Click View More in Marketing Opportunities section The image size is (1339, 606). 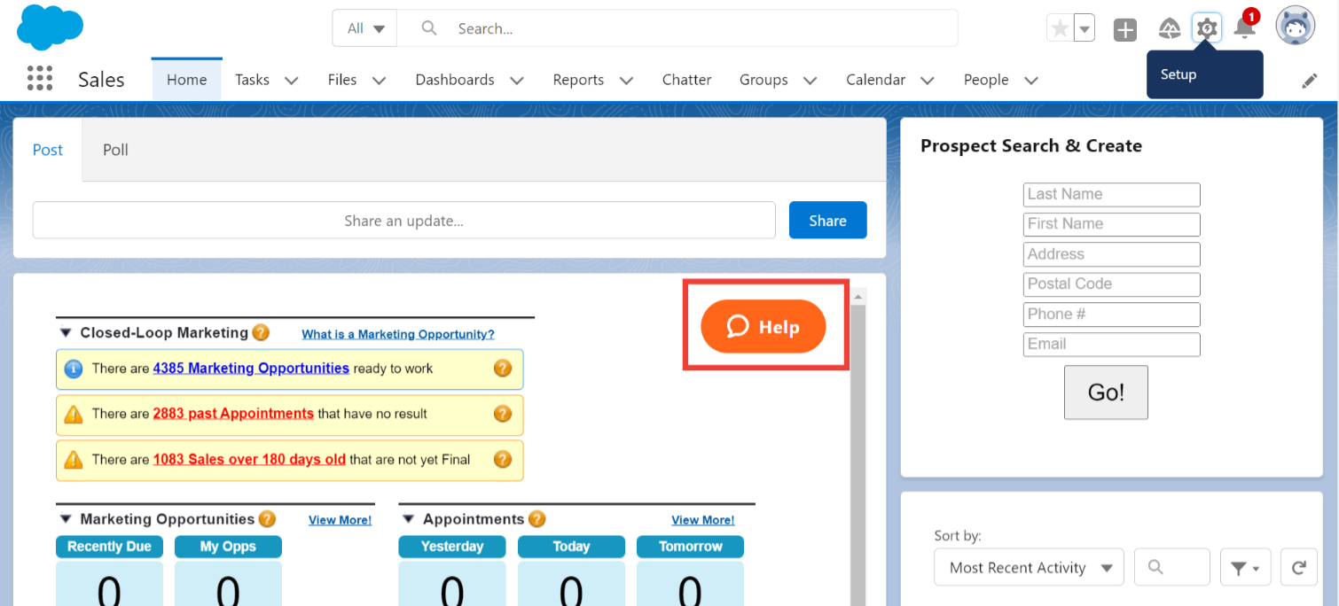(x=341, y=520)
